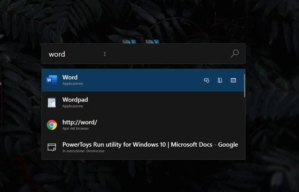
Task: Open Word path in console icon
Action: [x=233, y=80]
